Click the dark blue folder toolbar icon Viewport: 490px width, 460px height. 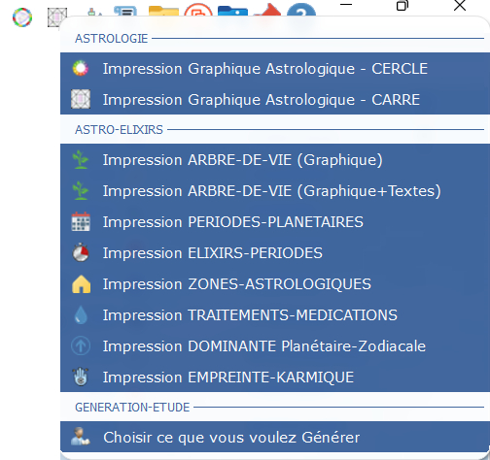coord(232,10)
